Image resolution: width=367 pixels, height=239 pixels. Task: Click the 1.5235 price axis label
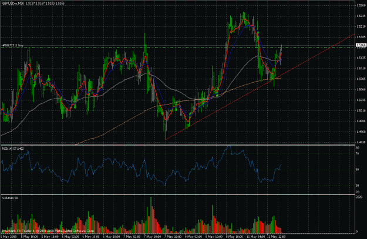[x=361, y=16]
